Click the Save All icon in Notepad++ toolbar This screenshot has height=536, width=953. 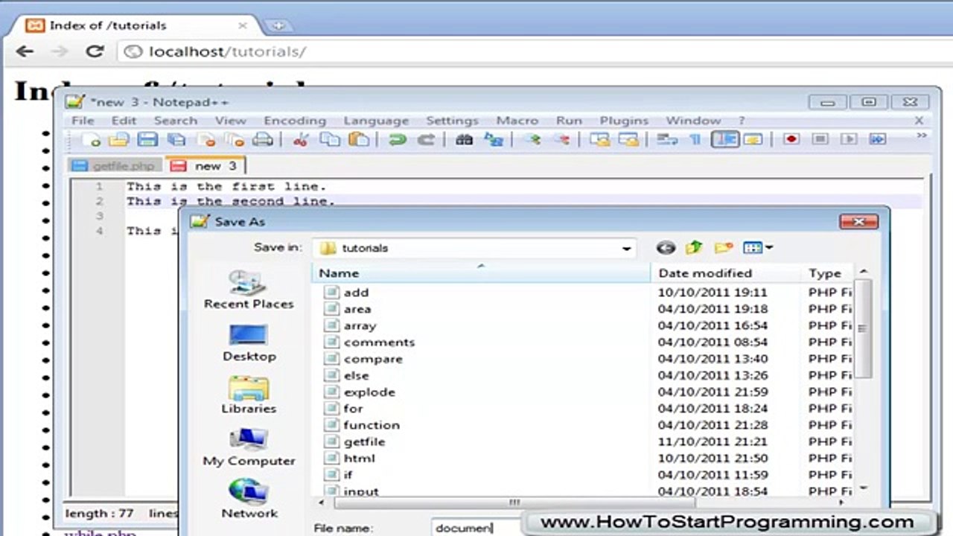click(x=176, y=139)
